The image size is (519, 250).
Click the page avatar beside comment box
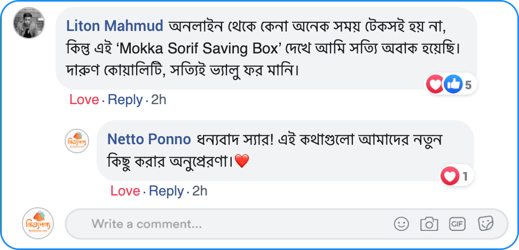click(x=38, y=223)
